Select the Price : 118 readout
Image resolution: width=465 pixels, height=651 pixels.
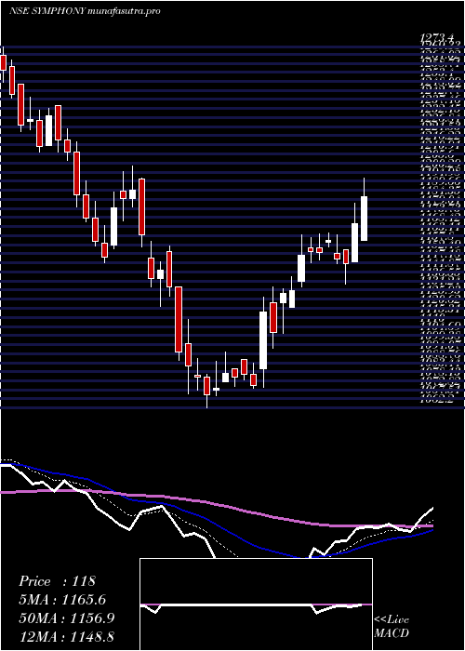(58, 581)
